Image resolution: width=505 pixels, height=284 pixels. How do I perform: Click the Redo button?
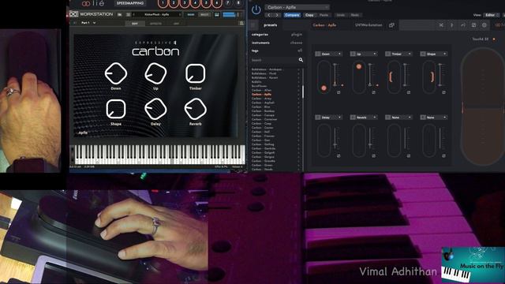[355, 15]
